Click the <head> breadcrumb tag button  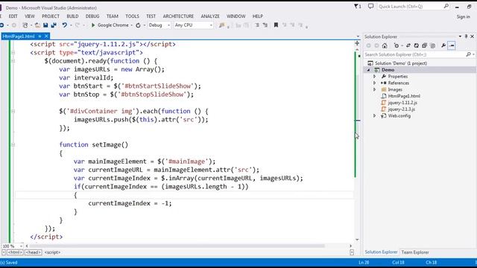(x=33, y=252)
